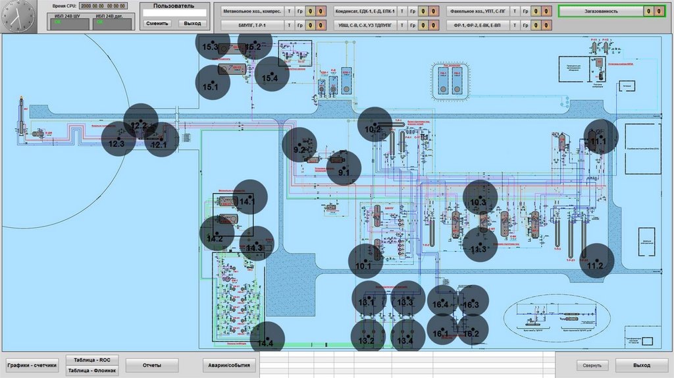
Task: Toggle the T button beside УВШ, С-В
Action: [x=403, y=24]
